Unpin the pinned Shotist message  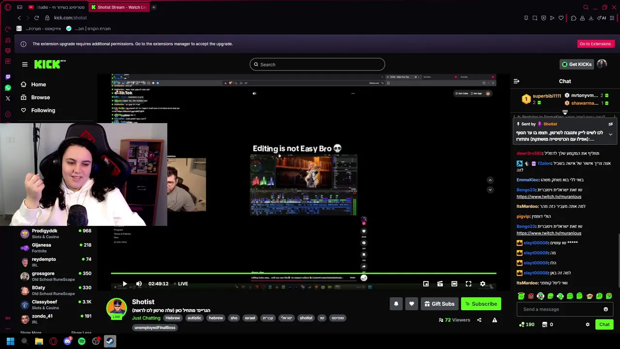[x=610, y=124]
